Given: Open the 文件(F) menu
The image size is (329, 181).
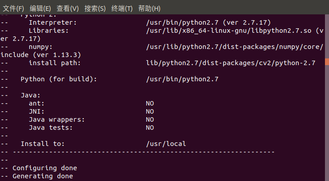Looking at the screenshot, I should 13,9.
